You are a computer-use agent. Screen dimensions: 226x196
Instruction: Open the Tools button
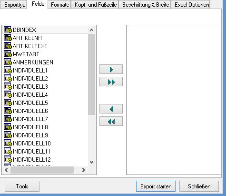[22, 186]
